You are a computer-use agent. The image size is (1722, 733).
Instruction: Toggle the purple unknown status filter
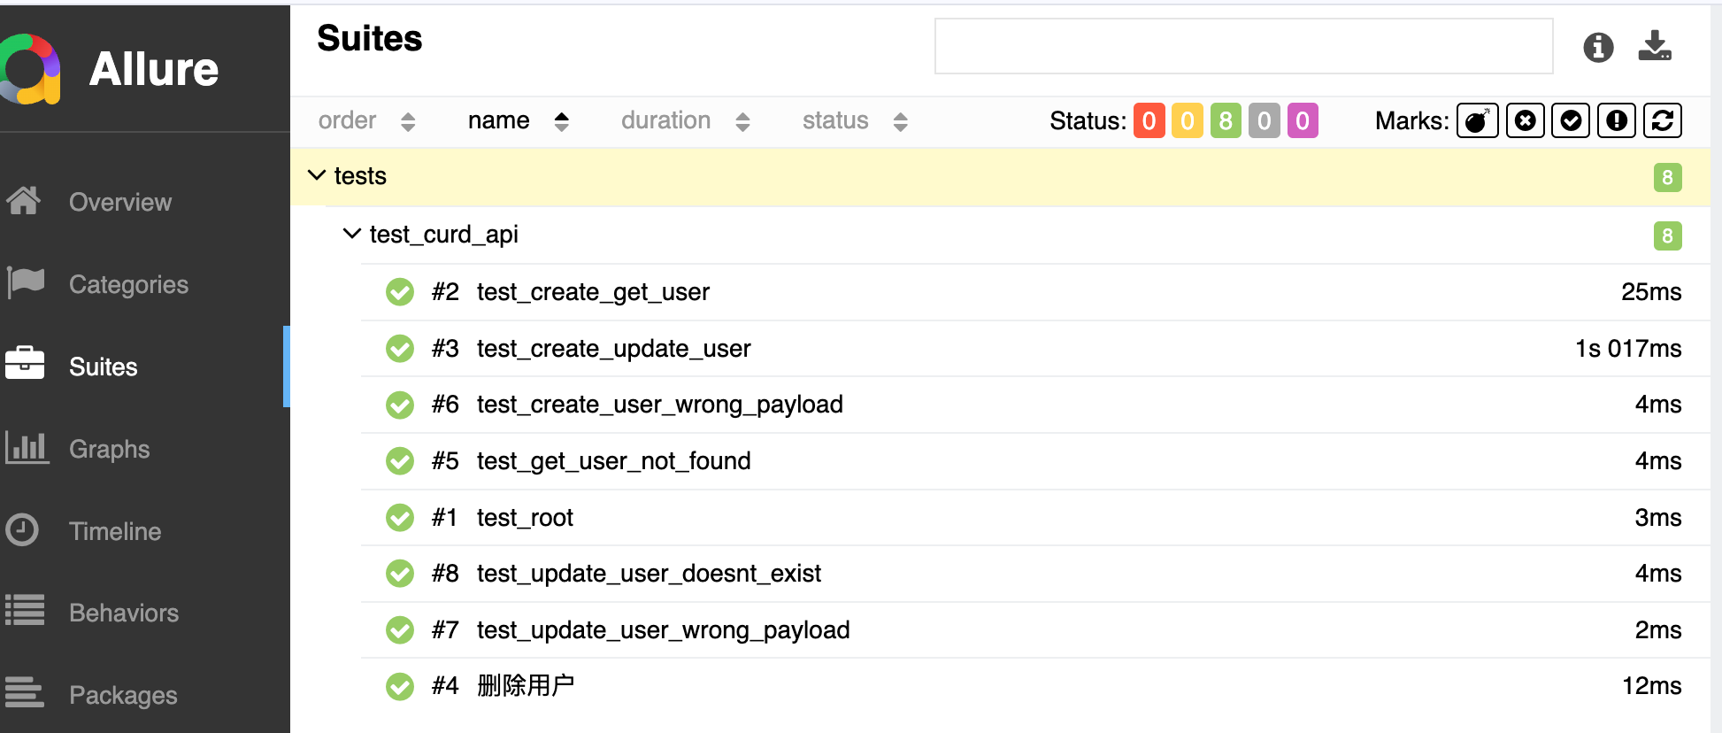[x=1303, y=120]
